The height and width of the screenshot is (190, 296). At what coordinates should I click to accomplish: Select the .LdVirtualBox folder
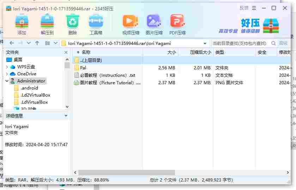(31, 102)
